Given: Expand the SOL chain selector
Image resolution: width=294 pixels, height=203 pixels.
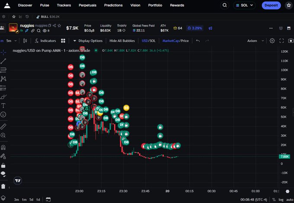Looking at the screenshot, I should tap(245, 5).
